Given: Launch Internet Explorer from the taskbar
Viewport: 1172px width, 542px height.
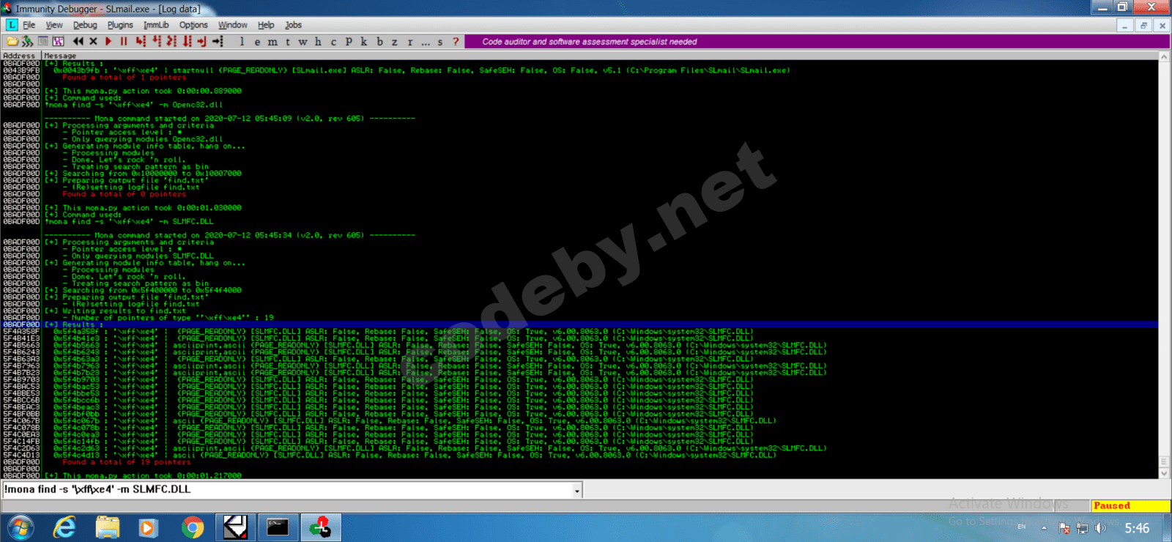Looking at the screenshot, I should pyautogui.click(x=64, y=527).
